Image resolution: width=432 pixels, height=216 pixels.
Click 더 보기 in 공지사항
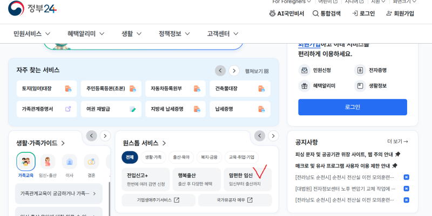[397, 142]
